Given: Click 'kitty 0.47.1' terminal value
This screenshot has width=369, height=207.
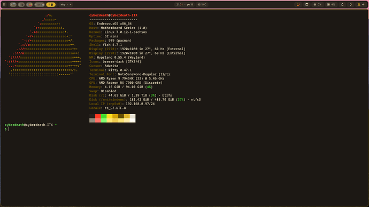Looking at the screenshot, I should [120, 70].
